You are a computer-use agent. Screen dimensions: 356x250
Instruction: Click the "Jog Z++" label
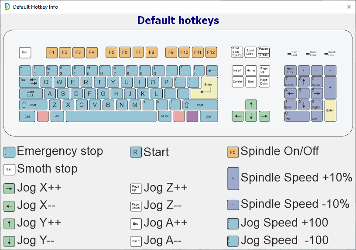(x=166, y=188)
